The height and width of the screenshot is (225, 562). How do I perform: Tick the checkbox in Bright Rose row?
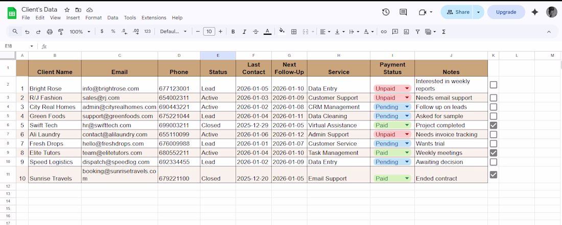pyautogui.click(x=494, y=85)
